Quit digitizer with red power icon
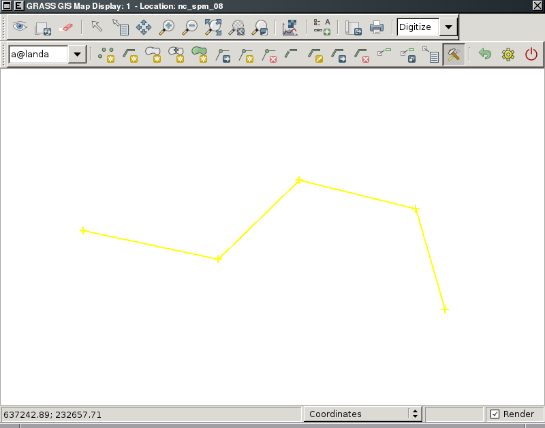The height and width of the screenshot is (428, 545). coord(531,55)
